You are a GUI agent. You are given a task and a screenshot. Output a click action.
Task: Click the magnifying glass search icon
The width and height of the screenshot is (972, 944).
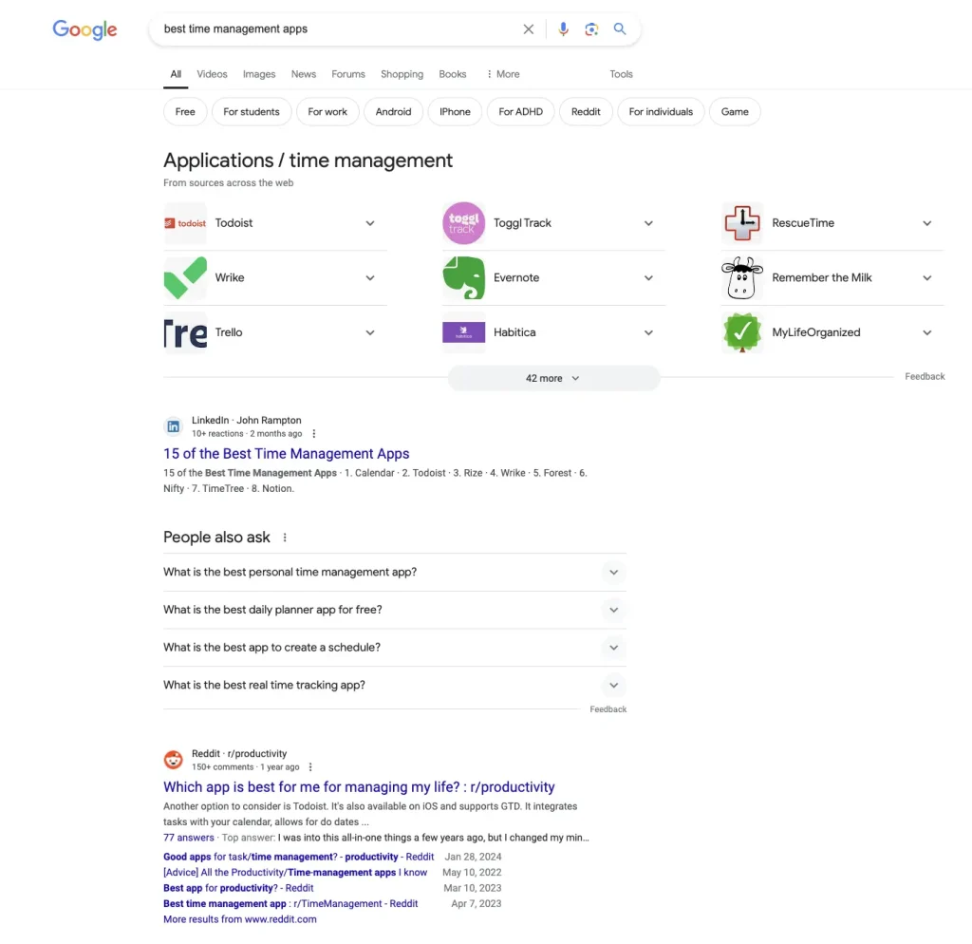620,29
